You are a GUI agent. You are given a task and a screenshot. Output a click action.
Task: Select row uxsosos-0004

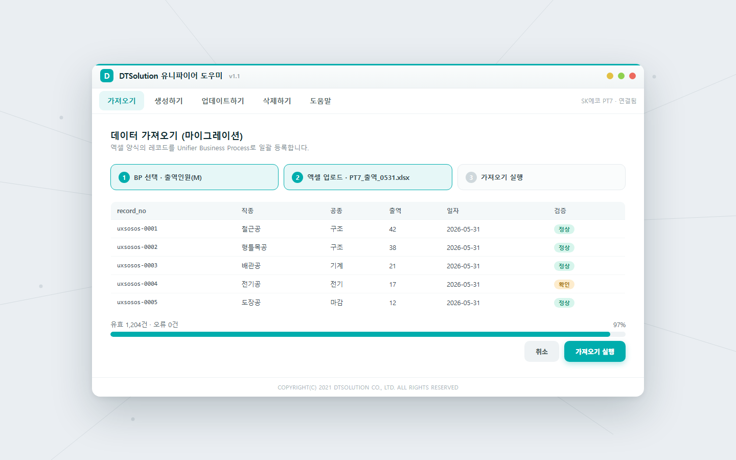[368, 284]
